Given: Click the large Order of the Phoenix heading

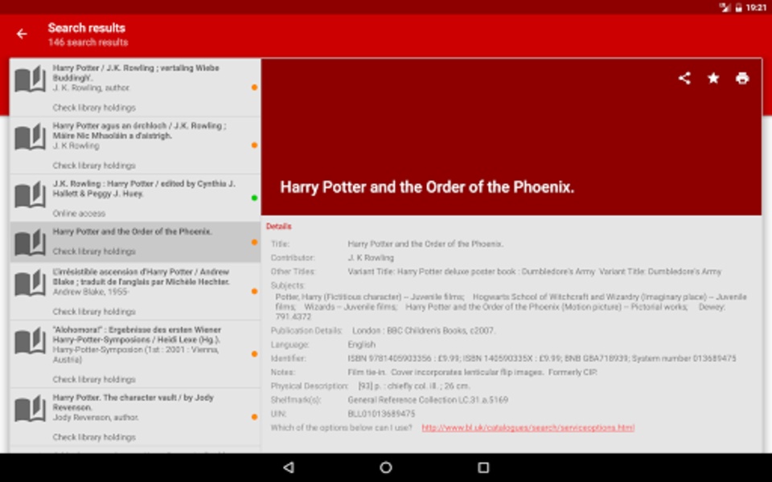Looking at the screenshot, I should point(427,187).
